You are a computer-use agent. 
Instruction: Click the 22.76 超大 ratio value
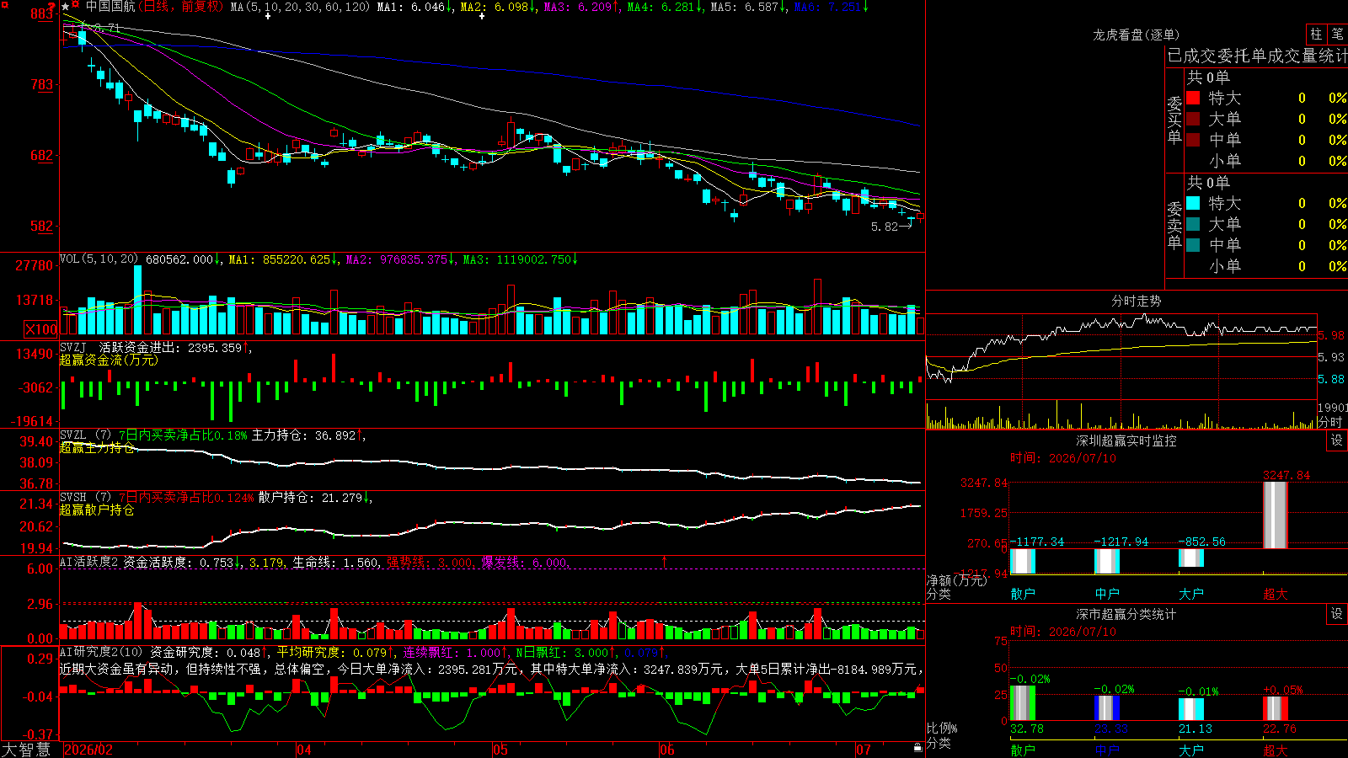pos(1280,729)
